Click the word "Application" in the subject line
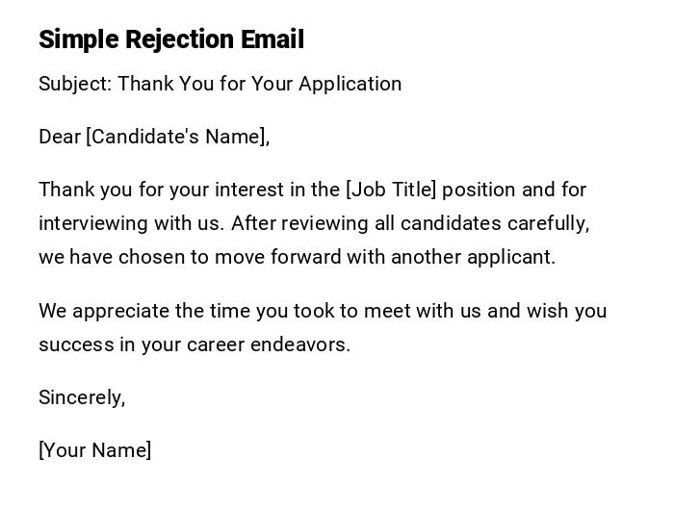Viewport: 674px width, 510px height. pos(350,84)
